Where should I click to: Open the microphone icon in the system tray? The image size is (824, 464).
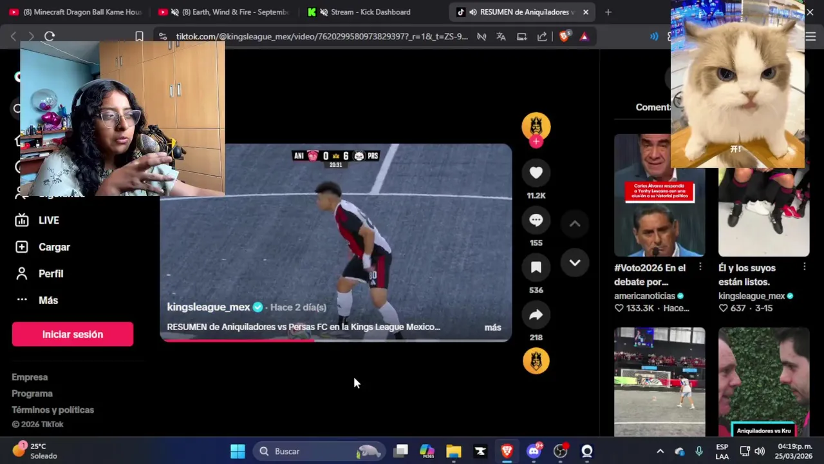click(699, 451)
